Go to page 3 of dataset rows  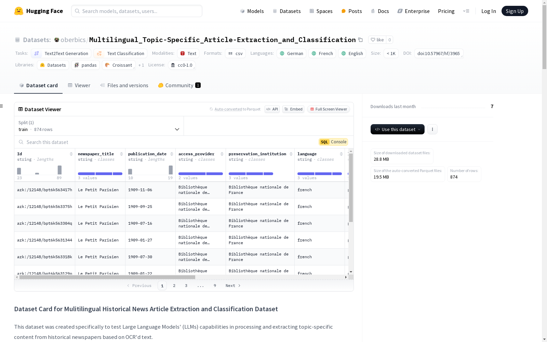point(186,286)
